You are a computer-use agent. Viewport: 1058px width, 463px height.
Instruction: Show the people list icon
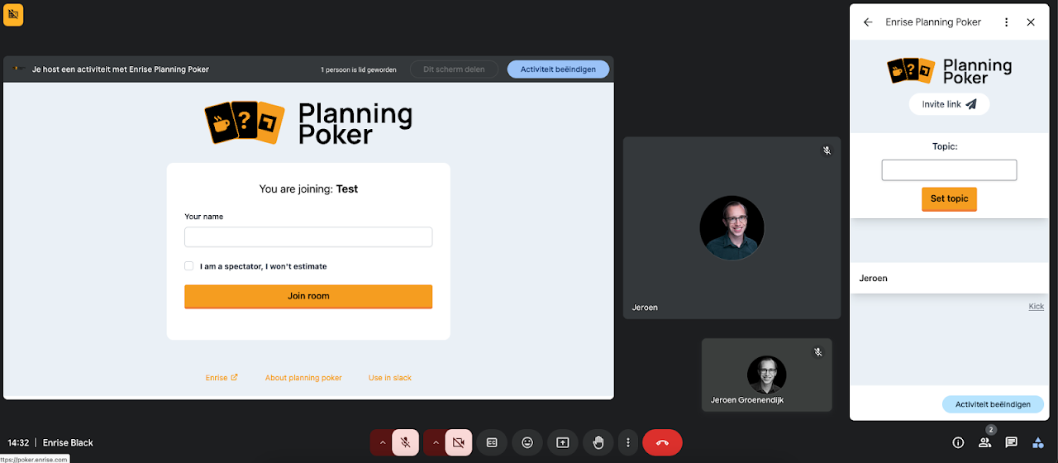point(984,442)
